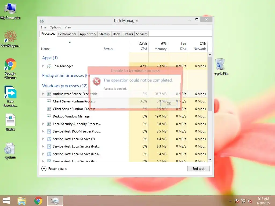This screenshot has width=275, height=206.
Task: Click taskbar clock showing 4:18 AM
Action: 263,201
